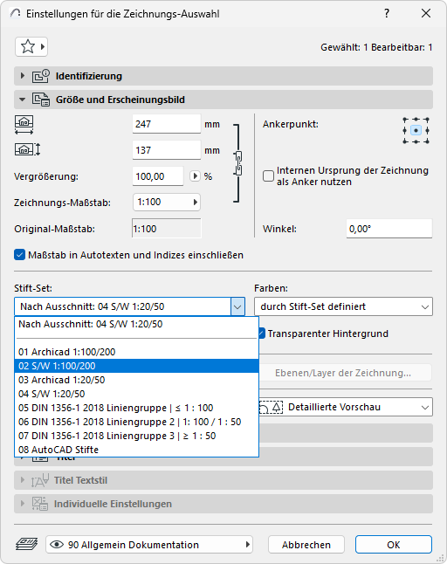Open the 90 Allgemein Dokumentation layer popup
Viewport: 447px width, 564px height.
pos(149,545)
